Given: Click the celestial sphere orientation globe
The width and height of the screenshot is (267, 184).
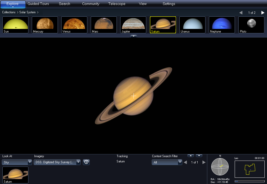Looking at the screenshot, I should [220, 167].
